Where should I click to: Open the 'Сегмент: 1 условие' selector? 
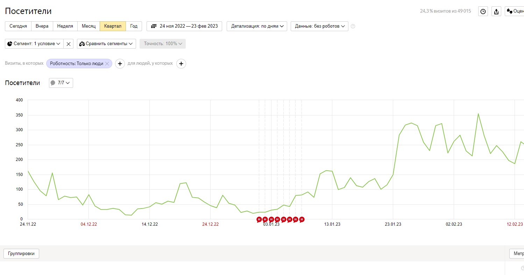pyautogui.click(x=34, y=44)
